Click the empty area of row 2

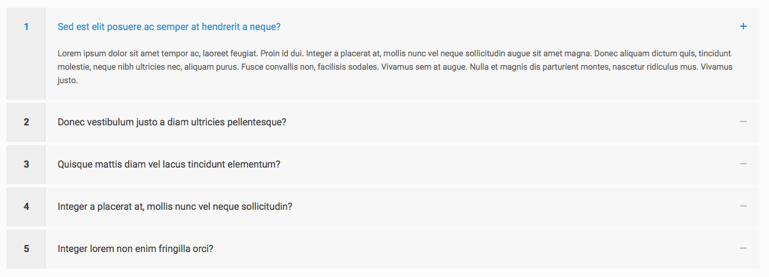pyautogui.click(x=512, y=122)
